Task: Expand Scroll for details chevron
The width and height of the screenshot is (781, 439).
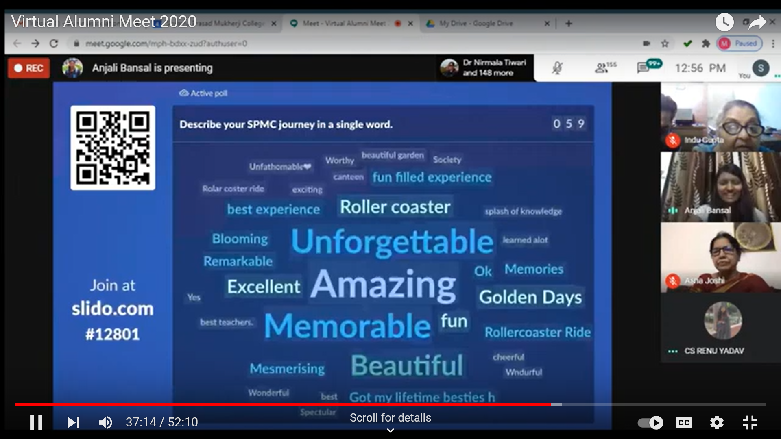Action: click(x=390, y=430)
